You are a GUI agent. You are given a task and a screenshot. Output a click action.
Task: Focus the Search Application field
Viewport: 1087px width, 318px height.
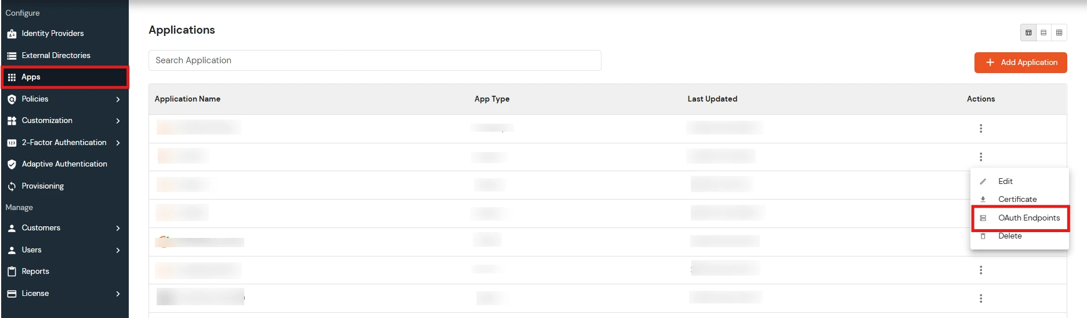click(x=375, y=60)
